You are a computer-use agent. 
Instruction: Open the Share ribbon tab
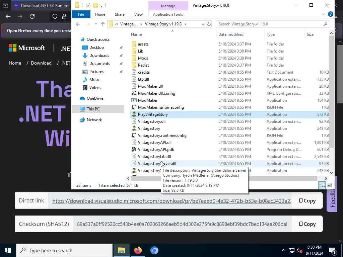[x=120, y=14]
